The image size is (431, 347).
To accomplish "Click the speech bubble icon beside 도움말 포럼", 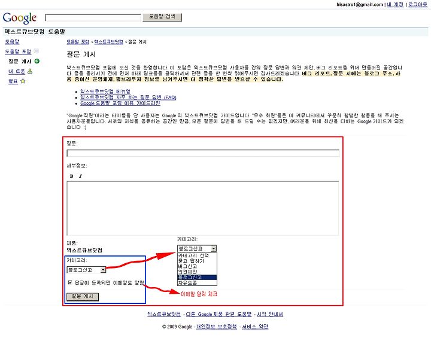I will point(37,51).
